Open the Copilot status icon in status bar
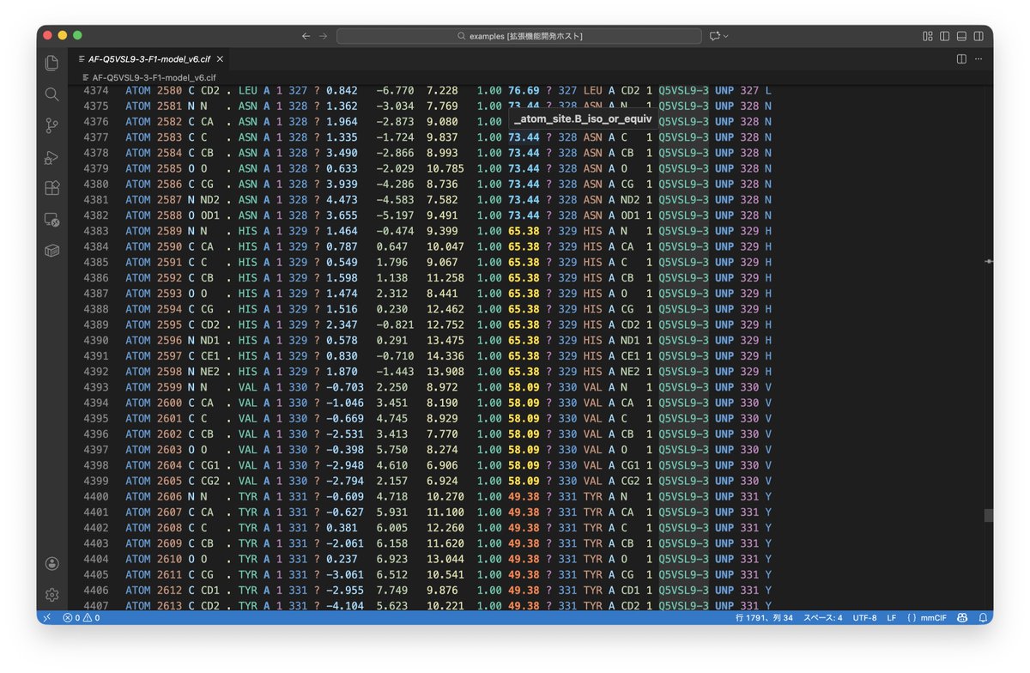Image resolution: width=1030 pixels, height=673 pixels. (963, 617)
